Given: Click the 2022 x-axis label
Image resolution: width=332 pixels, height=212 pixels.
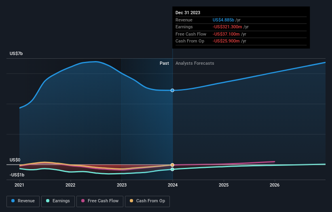Looking at the screenshot, I should tap(70, 185).
